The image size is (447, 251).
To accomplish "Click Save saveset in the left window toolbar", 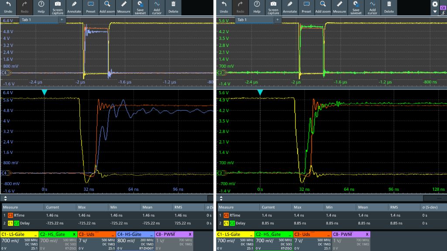I will click(140, 7).
